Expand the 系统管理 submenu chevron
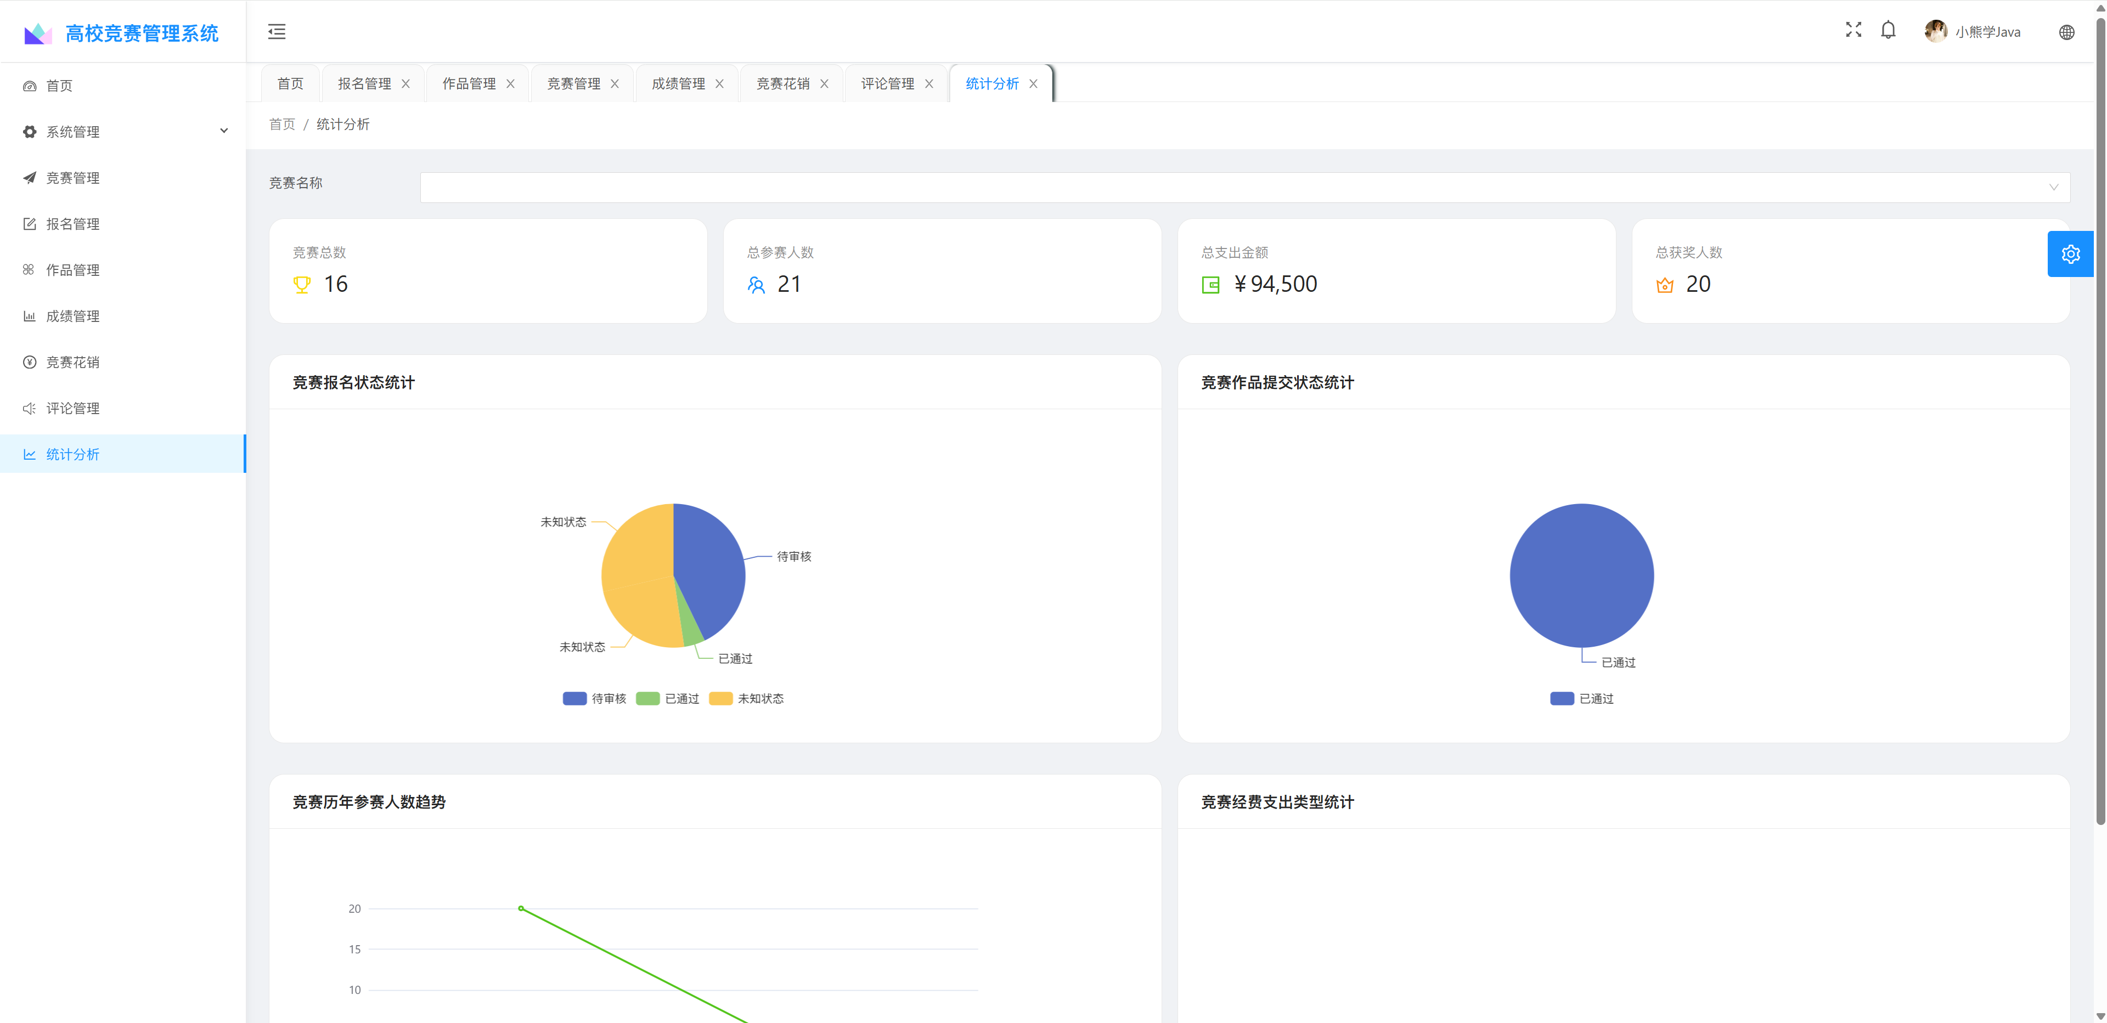Image resolution: width=2107 pixels, height=1023 pixels. pyautogui.click(x=224, y=131)
